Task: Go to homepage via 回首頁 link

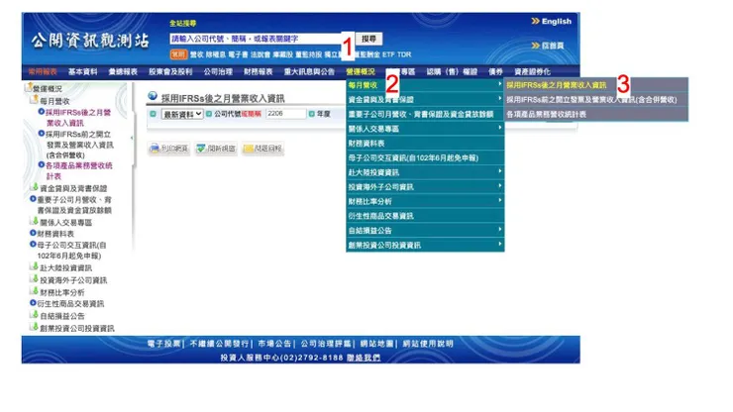Action: [x=553, y=46]
